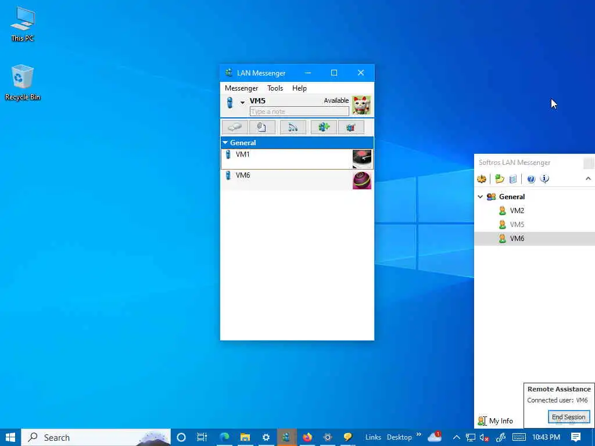Viewport: 595px width, 446px height.
Task: Collapse the Softros toolbar with the up chevron
Action: (x=588, y=178)
